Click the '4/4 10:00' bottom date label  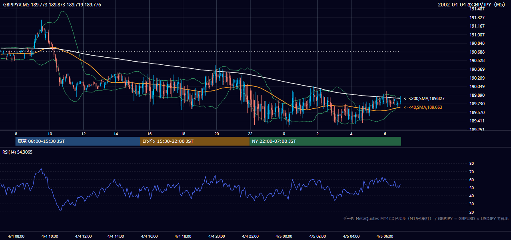pyautogui.click(x=50, y=236)
